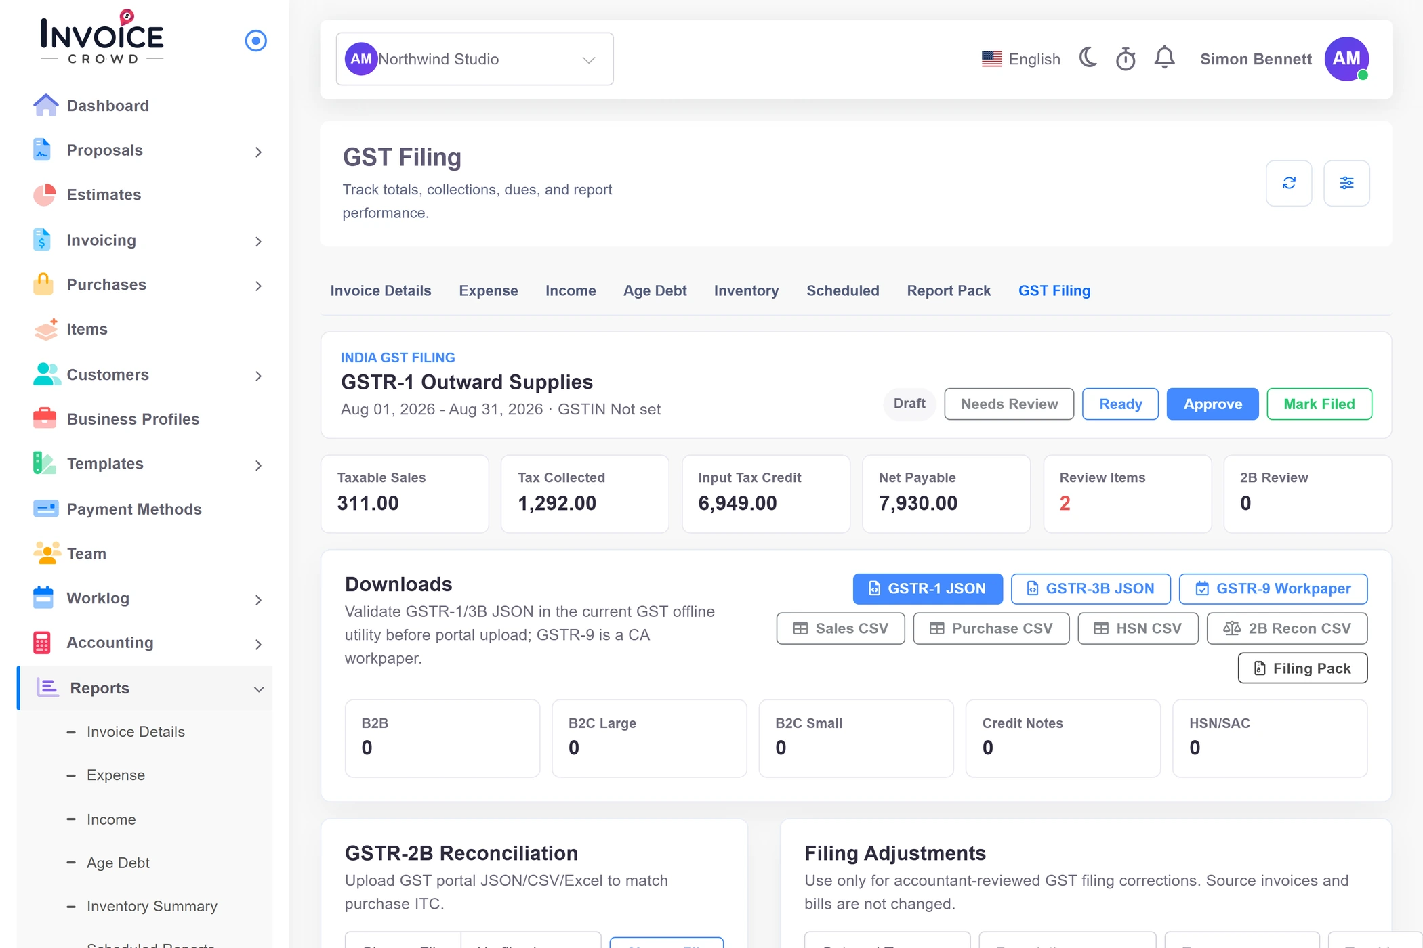This screenshot has width=1423, height=948.
Task: Select the GST Filing tab
Action: click(1054, 290)
